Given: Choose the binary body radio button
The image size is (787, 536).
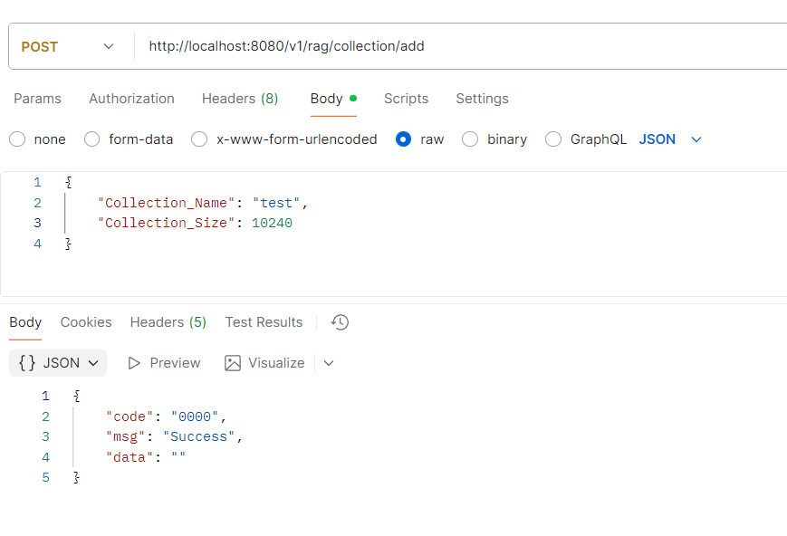Looking at the screenshot, I should pos(470,139).
